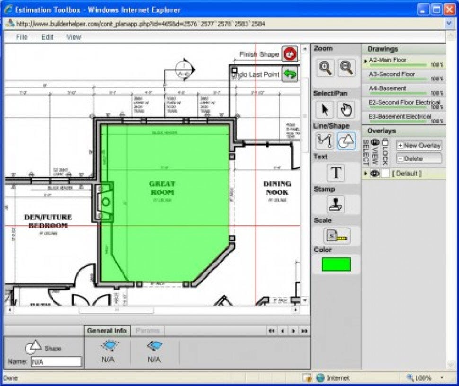Activate the Select arrow tool
The height and width of the screenshot is (386, 459).
pyautogui.click(x=324, y=109)
